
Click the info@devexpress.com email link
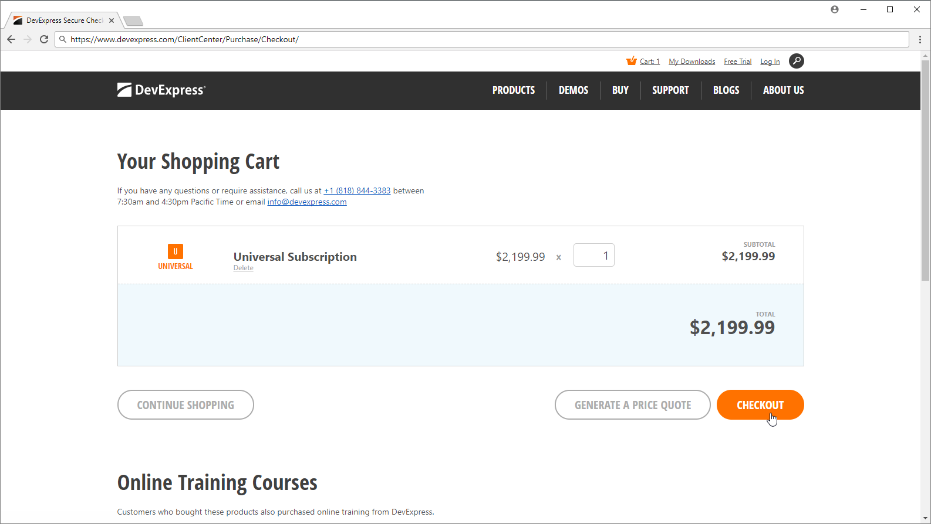[x=307, y=202]
